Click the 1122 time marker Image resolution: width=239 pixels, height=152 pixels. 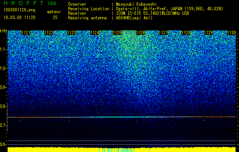point(49,33)
